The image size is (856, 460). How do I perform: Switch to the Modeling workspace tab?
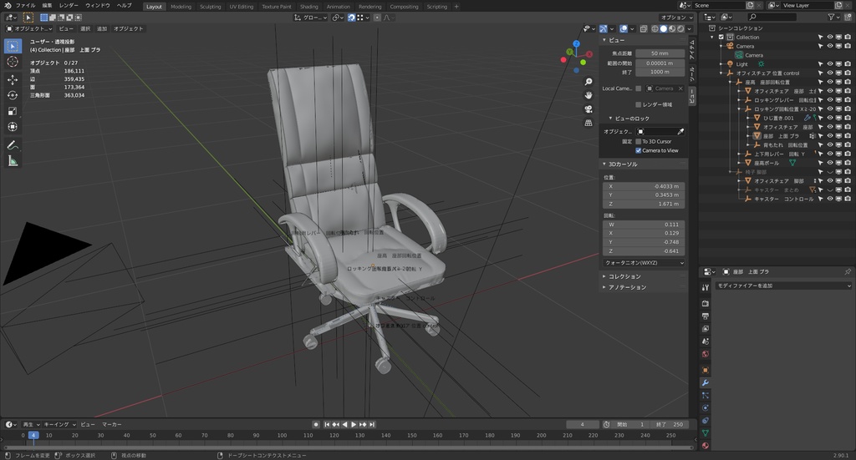click(181, 7)
